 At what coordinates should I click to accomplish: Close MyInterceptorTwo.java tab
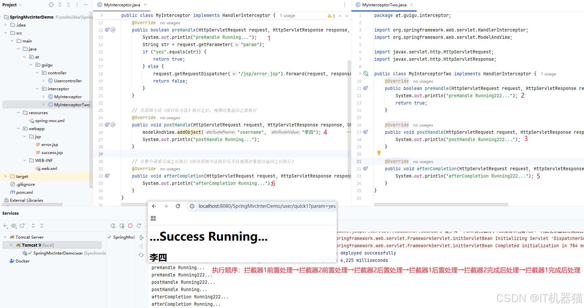pos(411,5)
